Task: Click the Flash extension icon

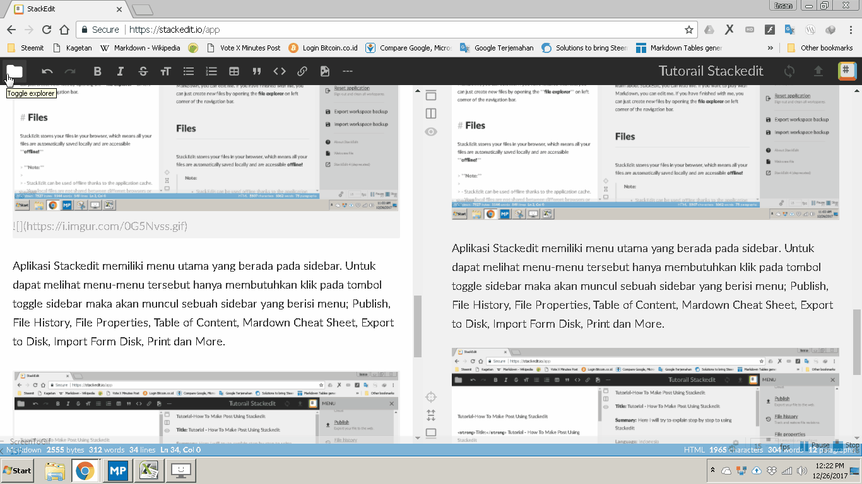Action: click(x=769, y=30)
